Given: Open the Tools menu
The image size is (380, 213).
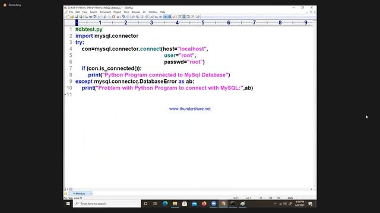Looking at the screenshot, I should [126, 12].
